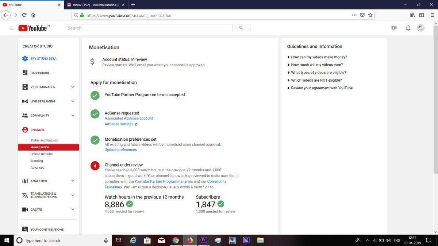Select Status and features in Channel menu

tap(44, 140)
